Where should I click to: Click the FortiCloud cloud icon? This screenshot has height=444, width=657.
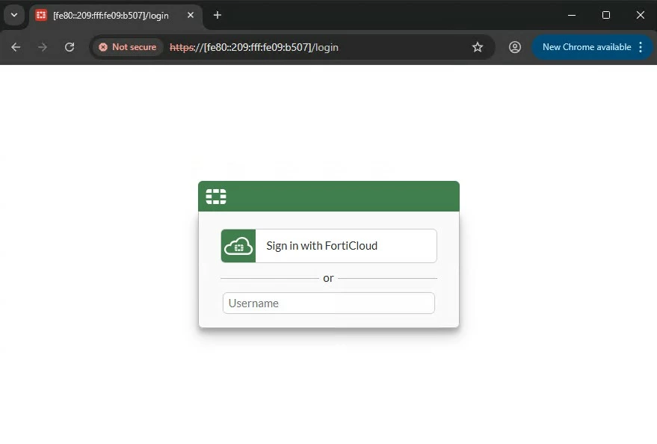[x=238, y=246]
